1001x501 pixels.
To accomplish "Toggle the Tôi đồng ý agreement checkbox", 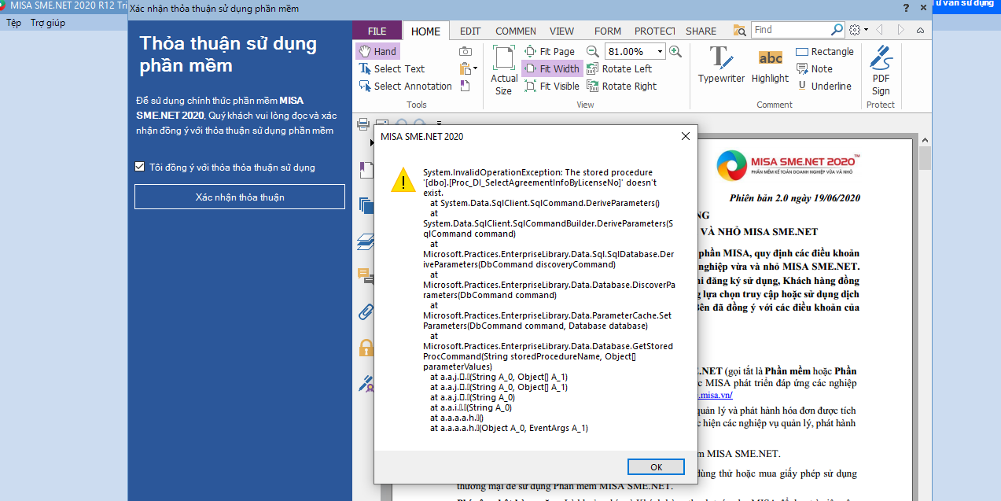I will click(x=139, y=167).
